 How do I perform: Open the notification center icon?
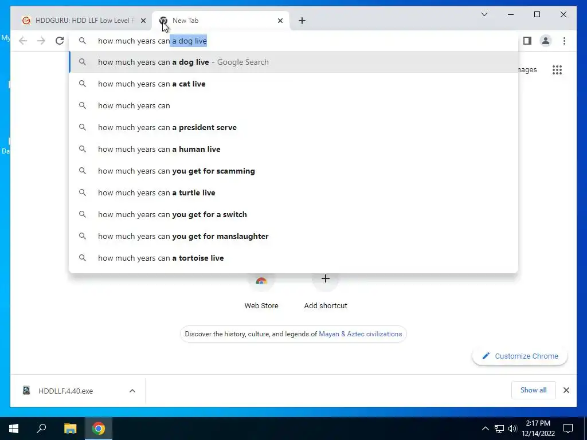pos(568,429)
